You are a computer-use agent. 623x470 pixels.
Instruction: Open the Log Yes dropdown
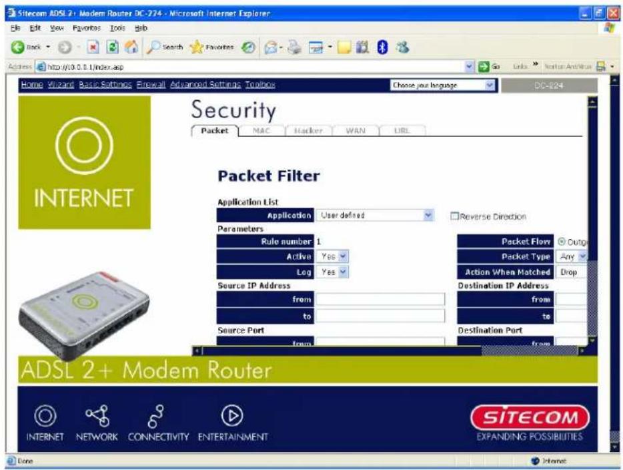coord(333,272)
